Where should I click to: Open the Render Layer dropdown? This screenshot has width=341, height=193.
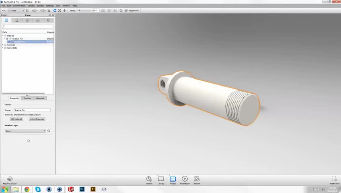25,131
